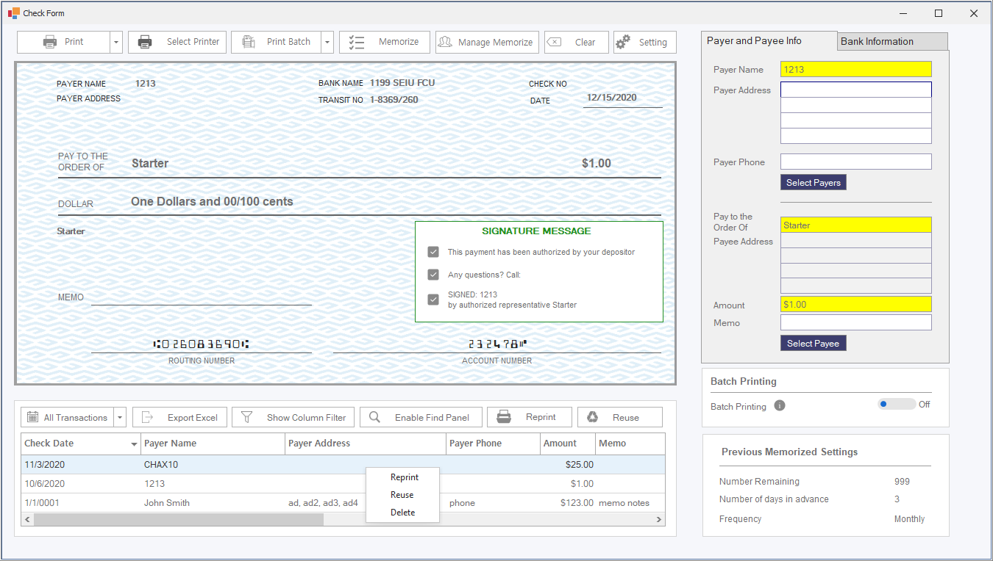Open Manage Memorize via its people icon

(445, 42)
